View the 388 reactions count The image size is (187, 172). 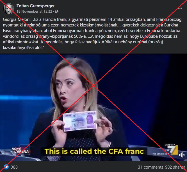tap(14, 167)
